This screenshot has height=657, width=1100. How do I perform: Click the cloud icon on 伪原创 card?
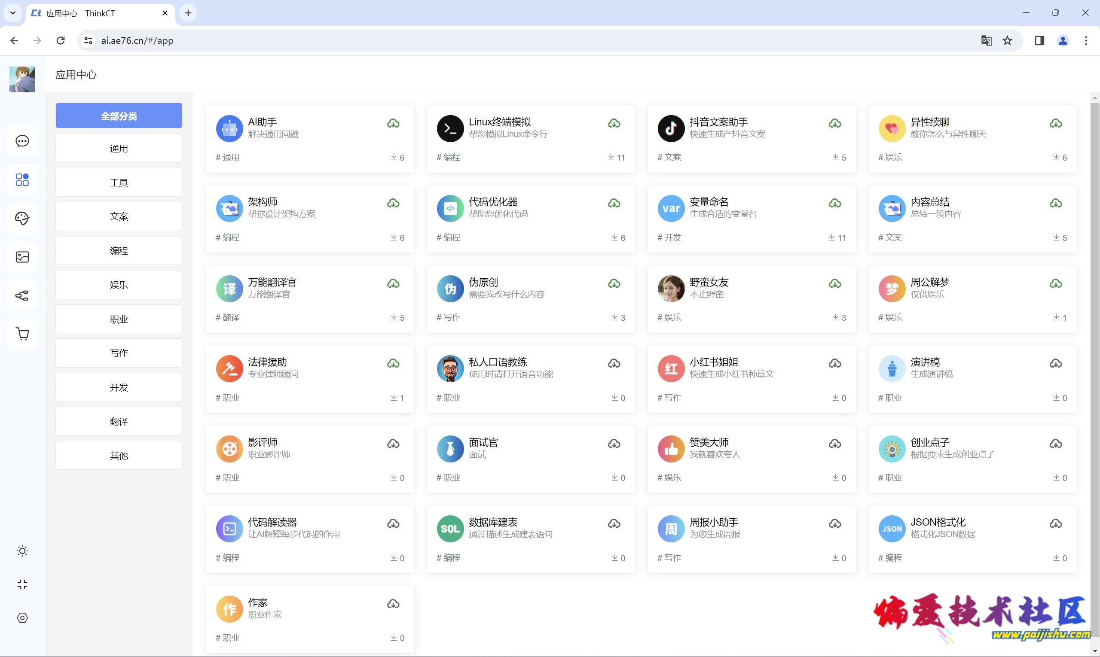tap(614, 284)
